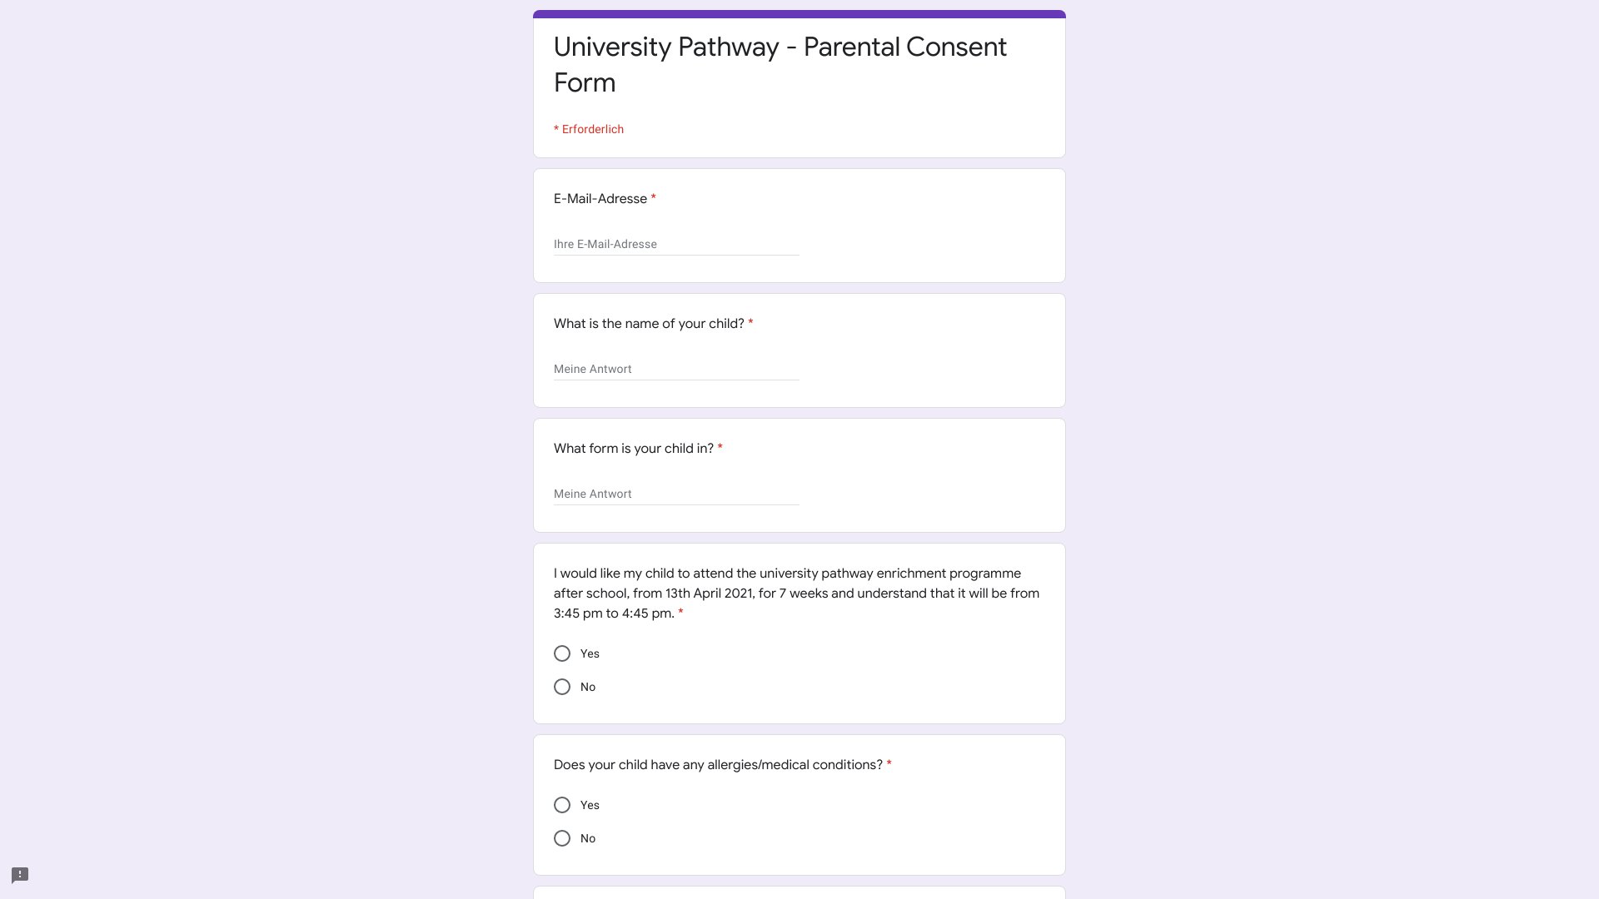Click the enrichment programme consent text

click(796, 594)
